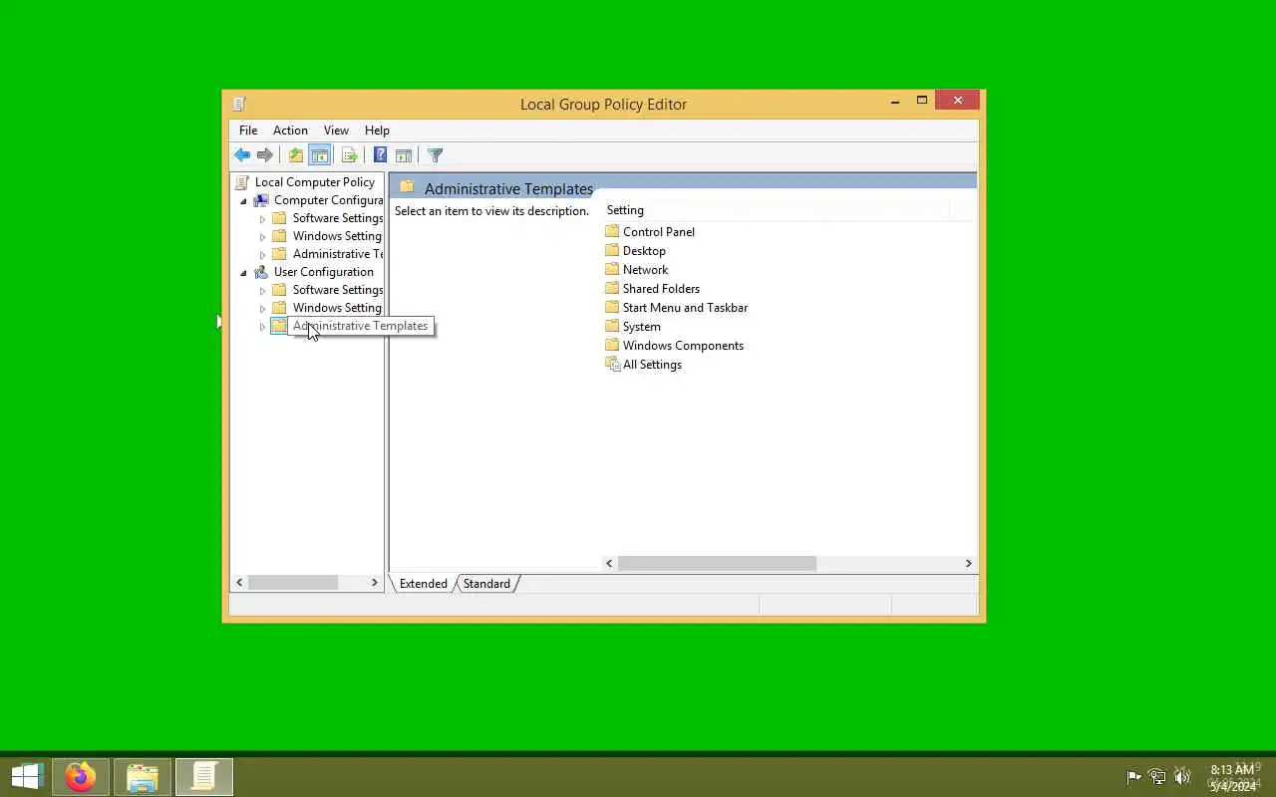Click the Group Policy Editor taskbar icon
Screen dimensions: 1276x797
[x=204, y=777]
